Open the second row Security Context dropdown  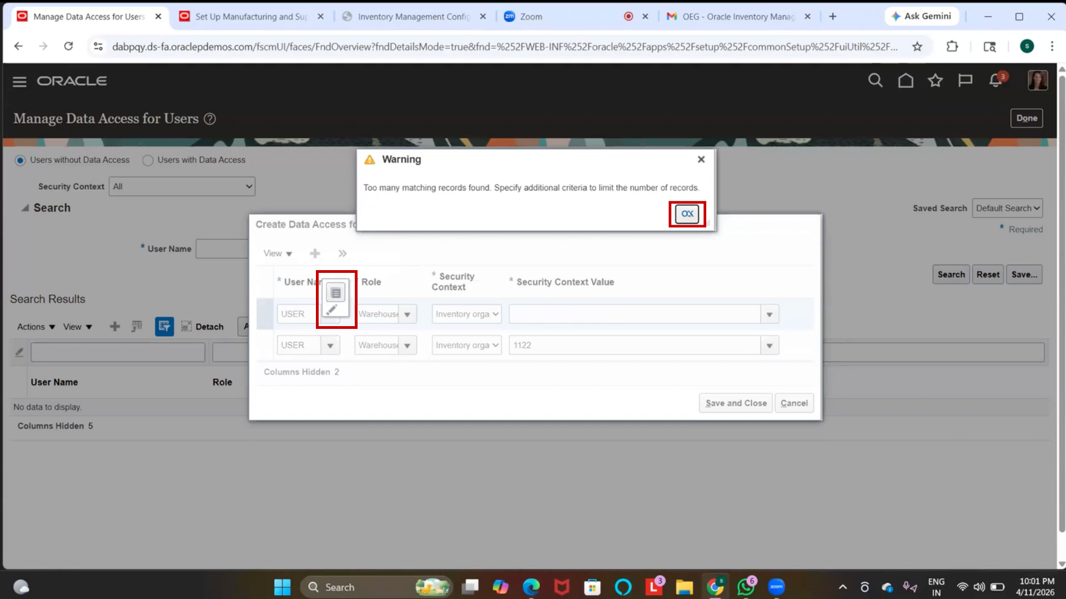466,346
